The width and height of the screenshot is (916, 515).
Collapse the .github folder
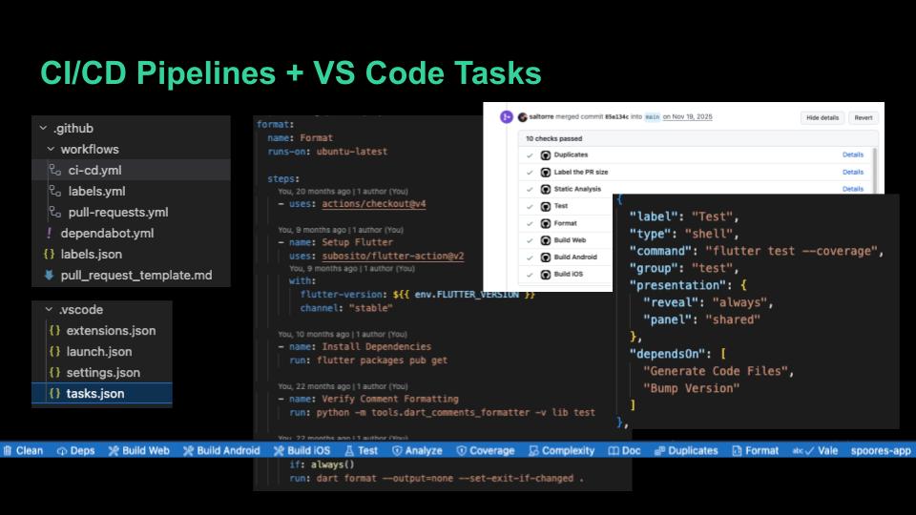click(x=43, y=128)
